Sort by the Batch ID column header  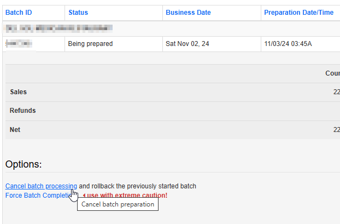18,13
